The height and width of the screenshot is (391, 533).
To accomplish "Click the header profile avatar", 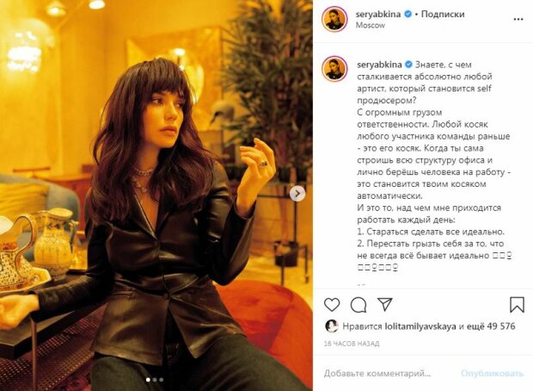I will click(x=334, y=19).
